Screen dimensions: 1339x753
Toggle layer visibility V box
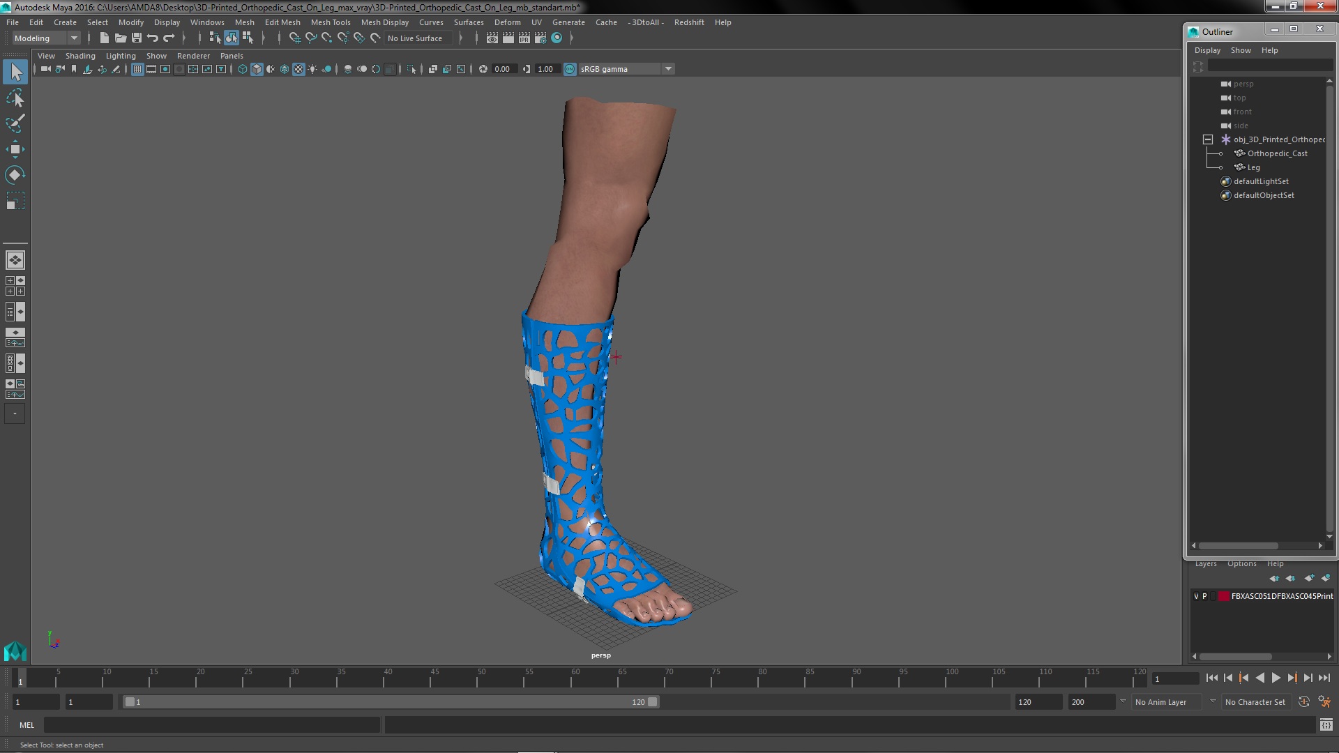point(1196,596)
